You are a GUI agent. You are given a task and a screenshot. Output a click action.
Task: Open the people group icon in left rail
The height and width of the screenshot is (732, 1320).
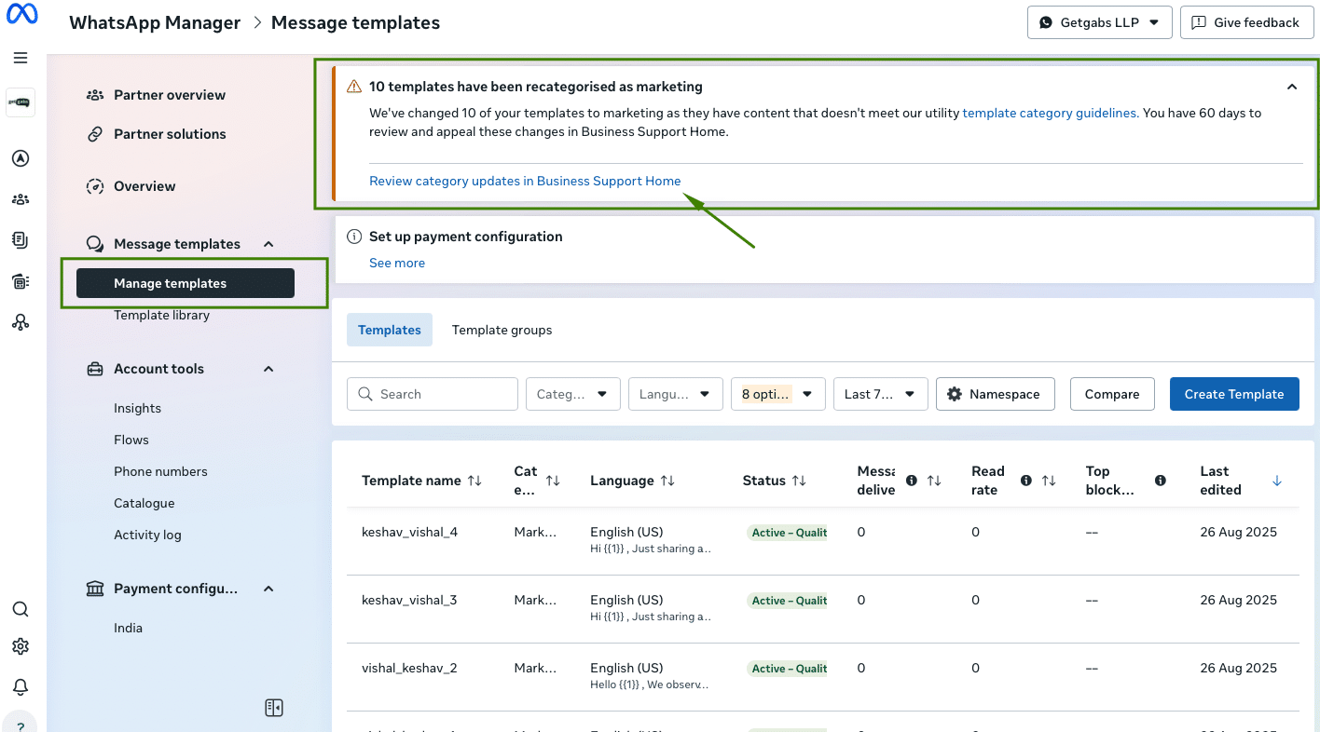[21, 199]
